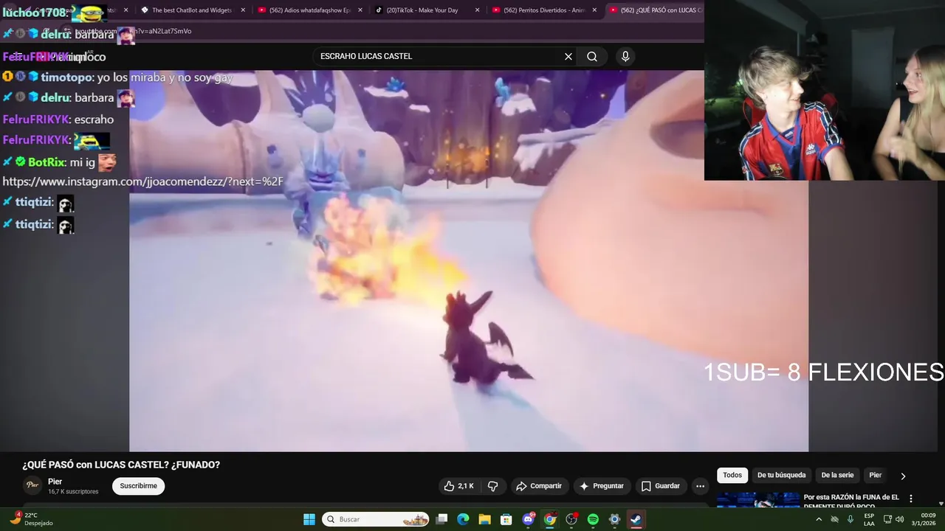945x531 pixels.
Task: Close the ChatBot and Widgets tab
Action: tap(243, 10)
